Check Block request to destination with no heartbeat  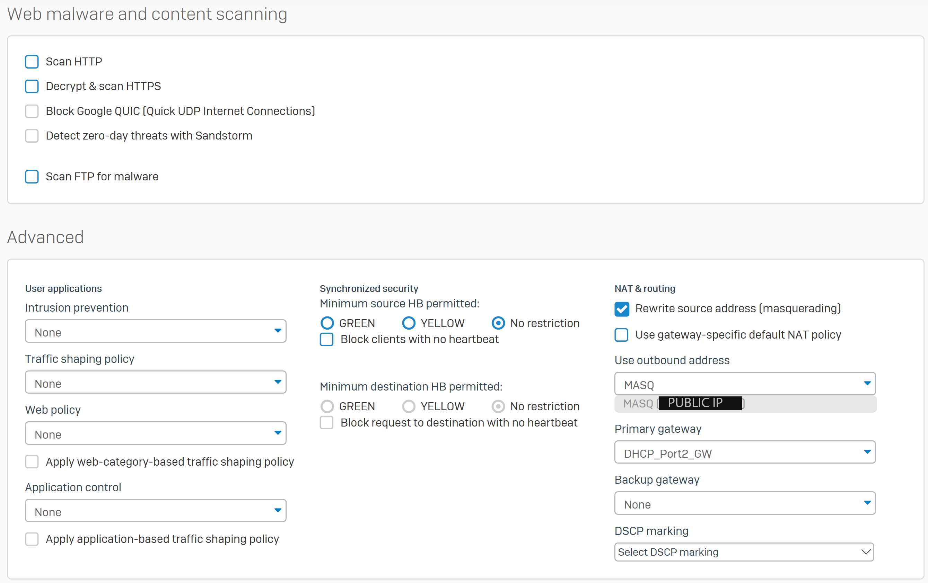point(327,423)
